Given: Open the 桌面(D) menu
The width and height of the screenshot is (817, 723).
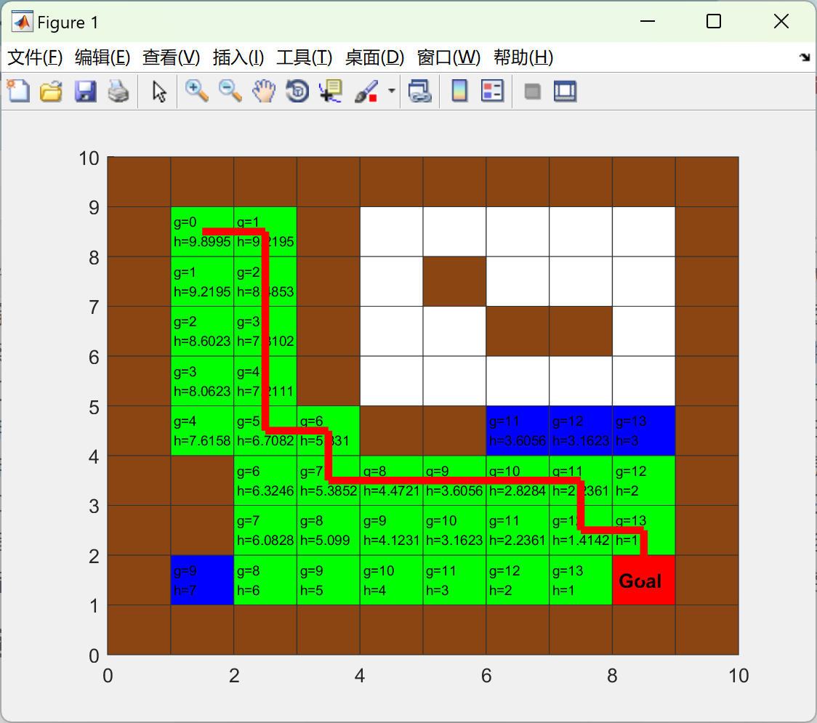Looking at the screenshot, I should [374, 57].
